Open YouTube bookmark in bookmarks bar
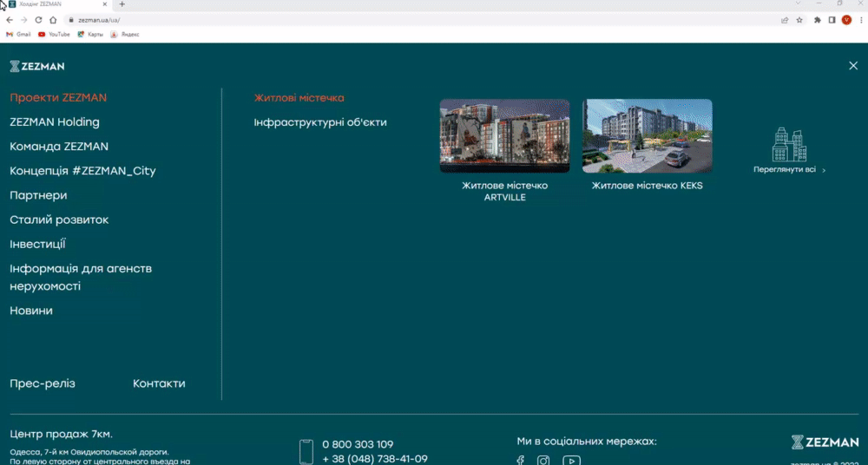 point(54,35)
